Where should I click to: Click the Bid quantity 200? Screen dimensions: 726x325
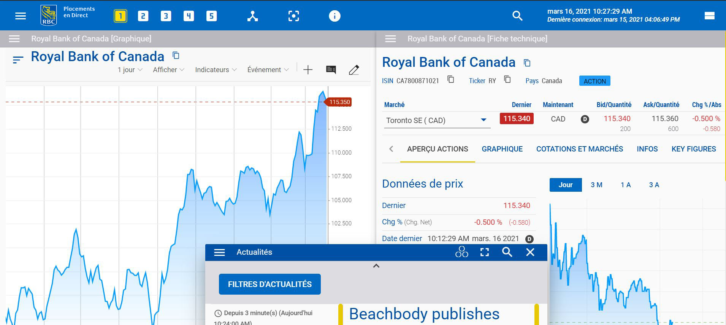pos(625,129)
